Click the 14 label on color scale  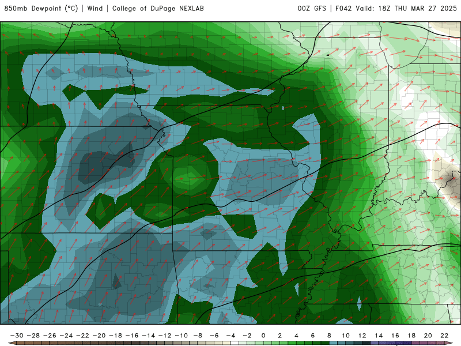point(379,336)
